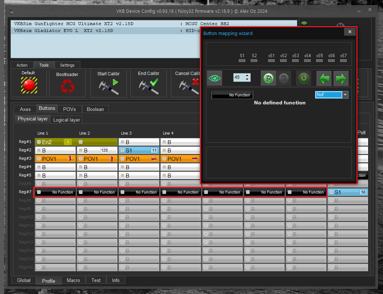This screenshot has height=294, width=383.
Task: Click the No Function button in wizard
Action: 232,95
